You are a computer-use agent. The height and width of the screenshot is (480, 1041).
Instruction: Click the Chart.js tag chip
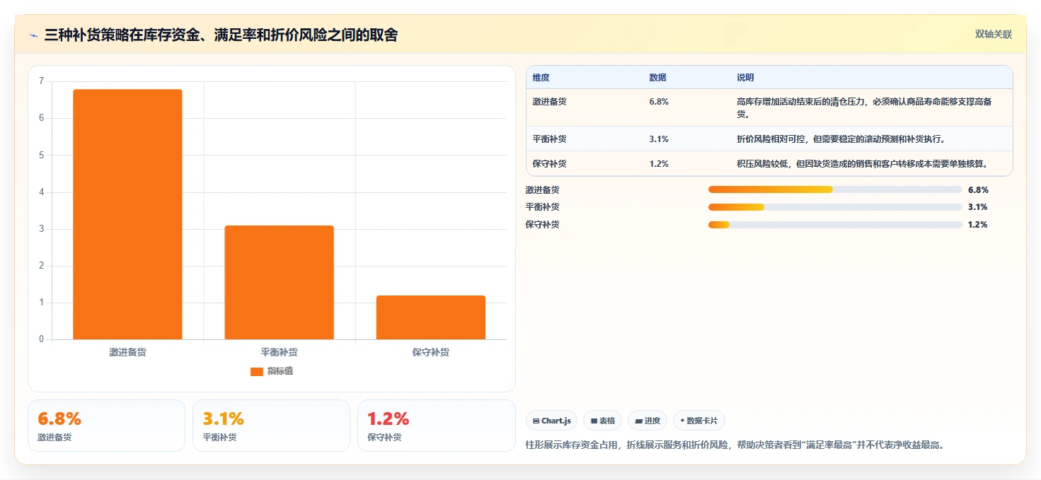[x=551, y=421]
